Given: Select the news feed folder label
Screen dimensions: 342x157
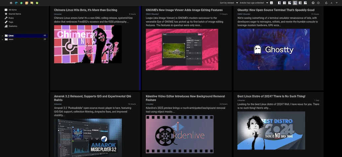Looking at the screenshot, I should [x=11, y=39].
